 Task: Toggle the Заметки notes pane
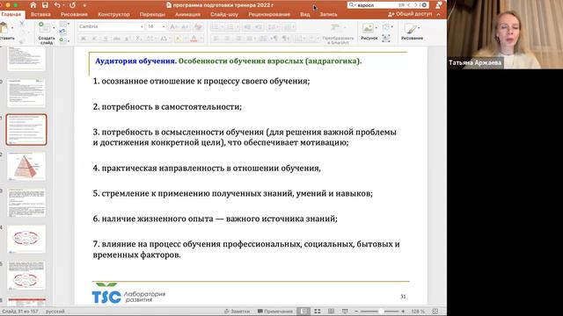pos(237,312)
